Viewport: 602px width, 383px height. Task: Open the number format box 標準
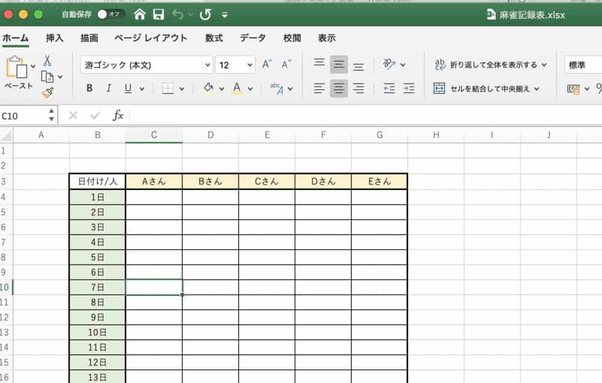click(x=583, y=65)
